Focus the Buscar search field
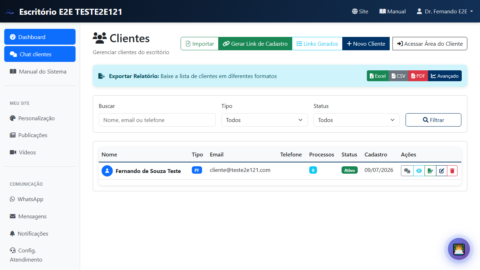The height and width of the screenshot is (270, 480). (x=157, y=120)
